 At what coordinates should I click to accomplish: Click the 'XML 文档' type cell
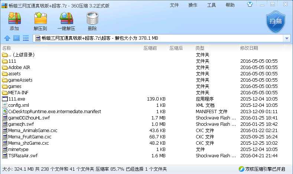coord(205,105)
